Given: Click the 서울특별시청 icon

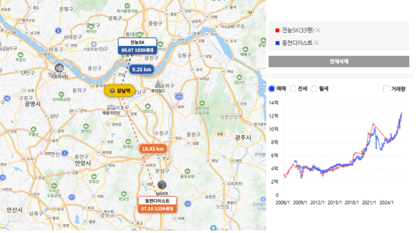Looking at the screenshot, I should coord(93,44).
